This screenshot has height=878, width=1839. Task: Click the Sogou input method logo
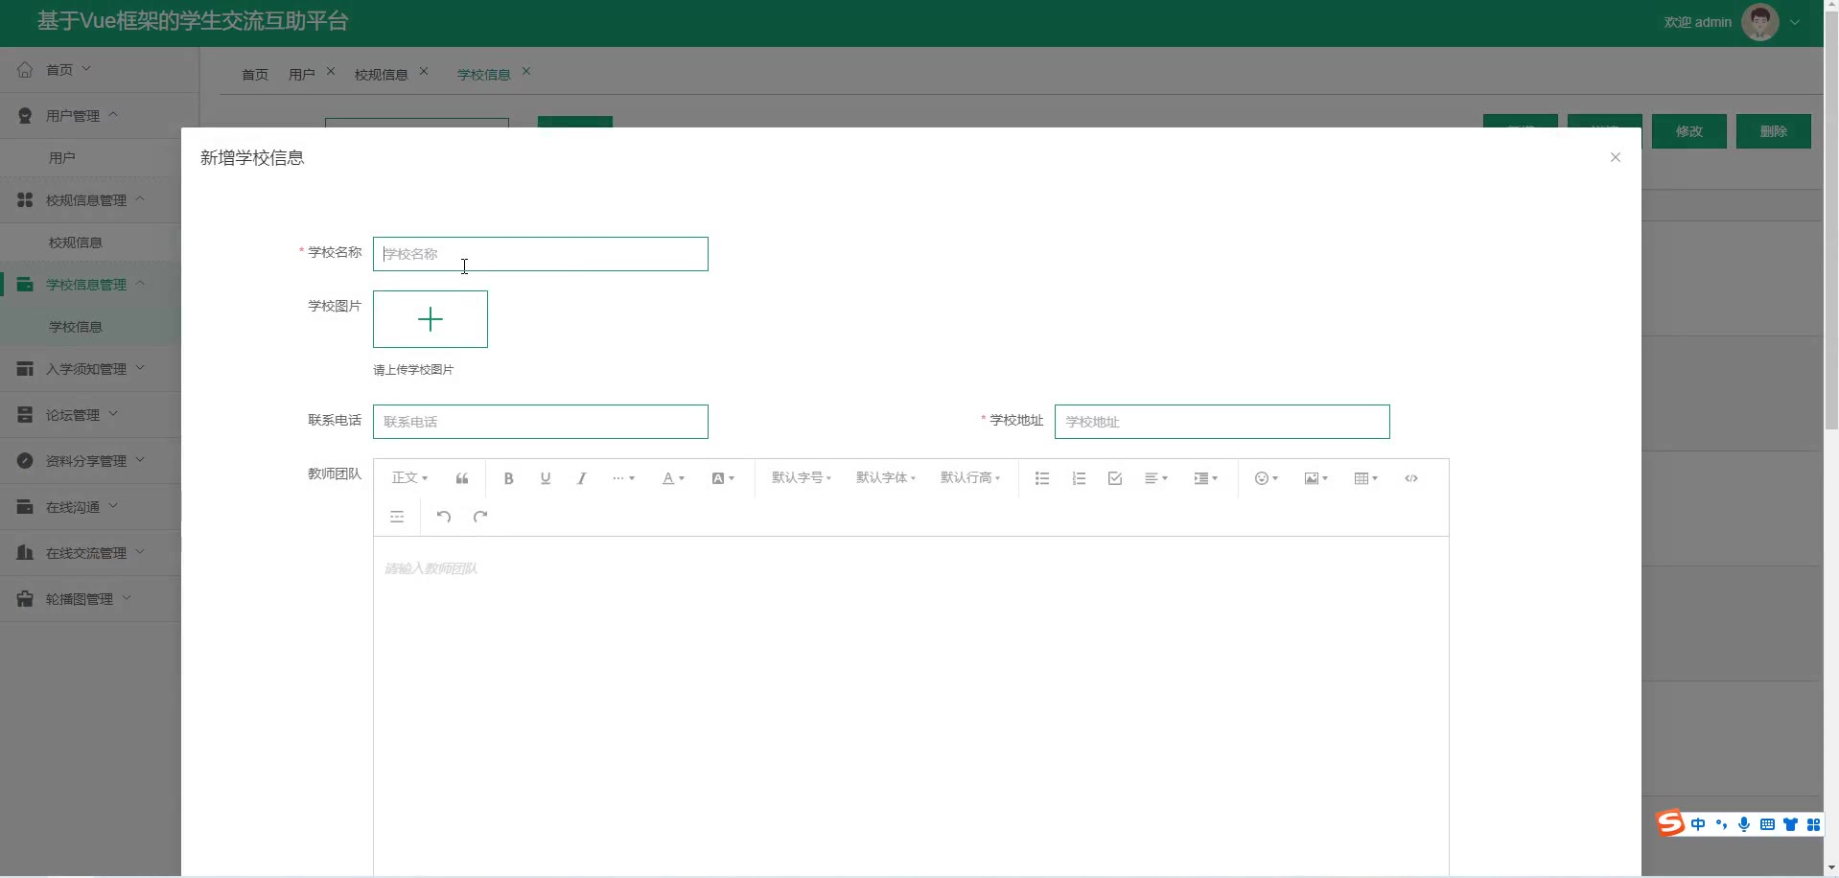click(x=1670, y=823)
